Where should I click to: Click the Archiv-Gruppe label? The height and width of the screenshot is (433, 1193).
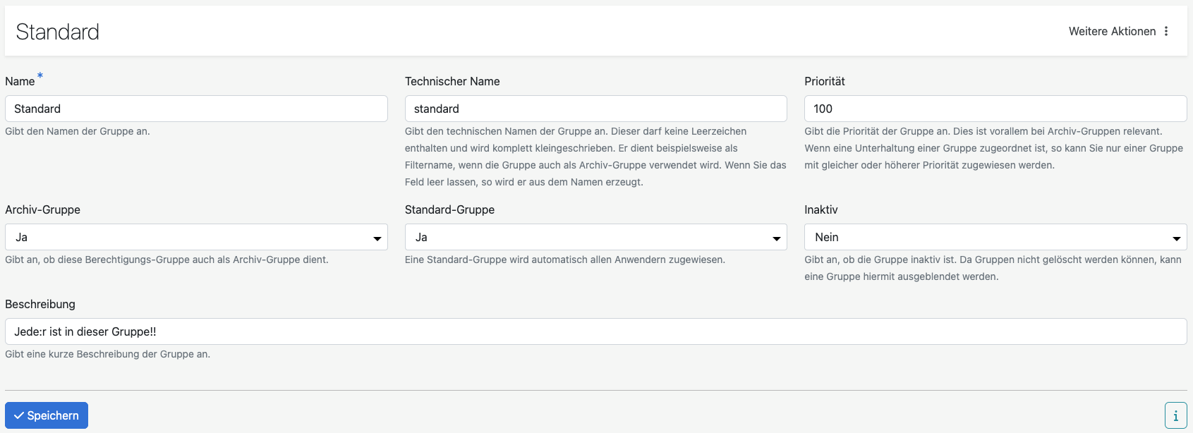coord(42,209)
